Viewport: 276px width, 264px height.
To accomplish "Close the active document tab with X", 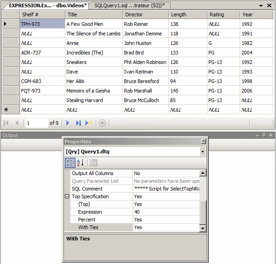I will click(x=269, y=5).
